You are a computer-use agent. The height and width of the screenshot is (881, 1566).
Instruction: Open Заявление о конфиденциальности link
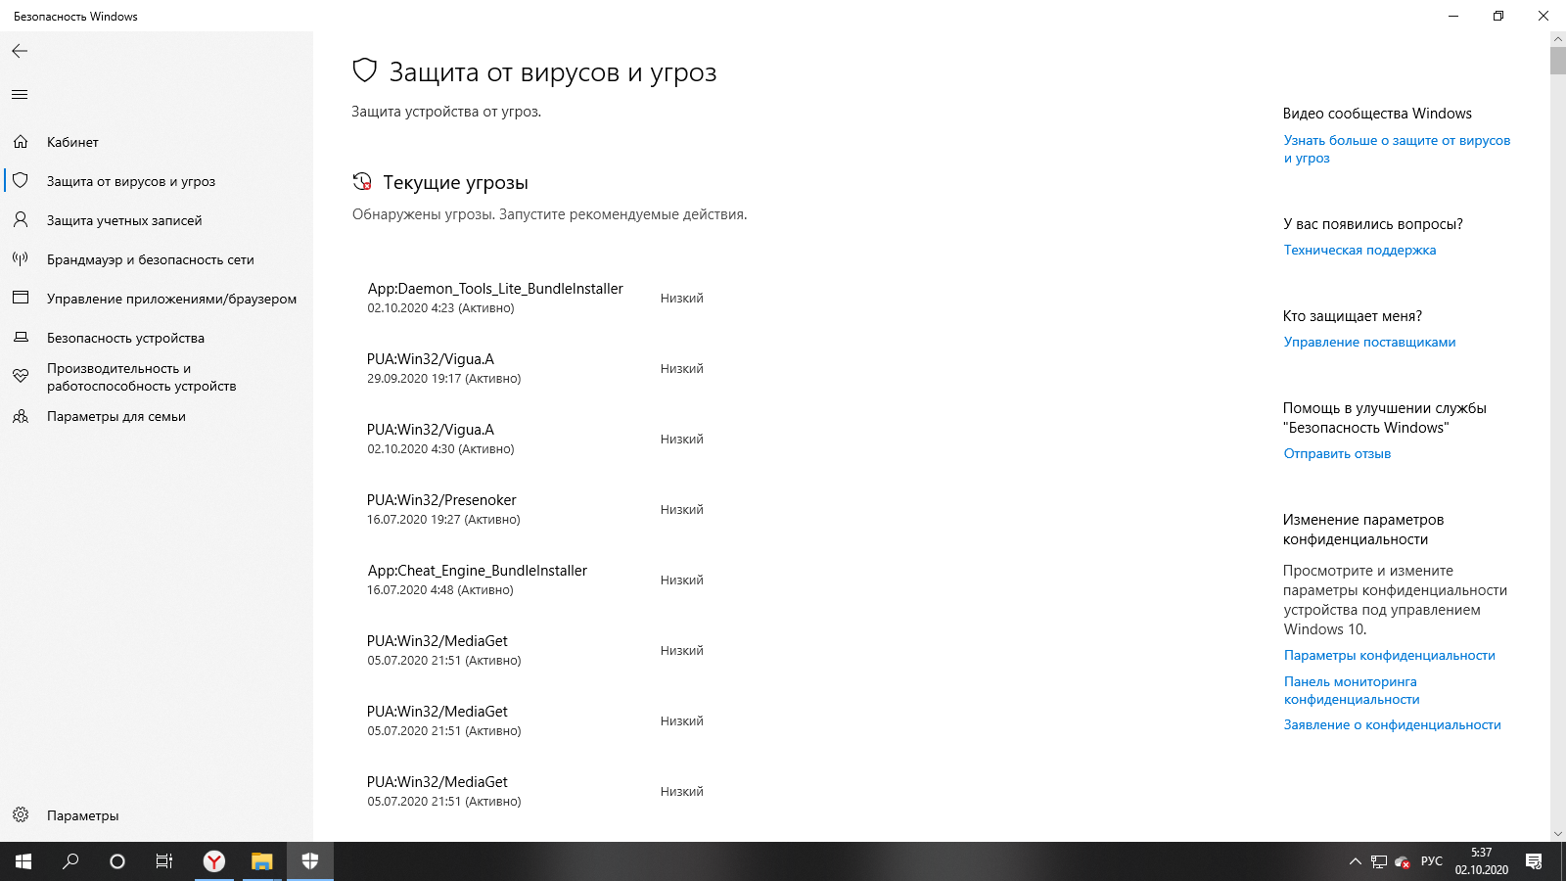pos(1392,724)
